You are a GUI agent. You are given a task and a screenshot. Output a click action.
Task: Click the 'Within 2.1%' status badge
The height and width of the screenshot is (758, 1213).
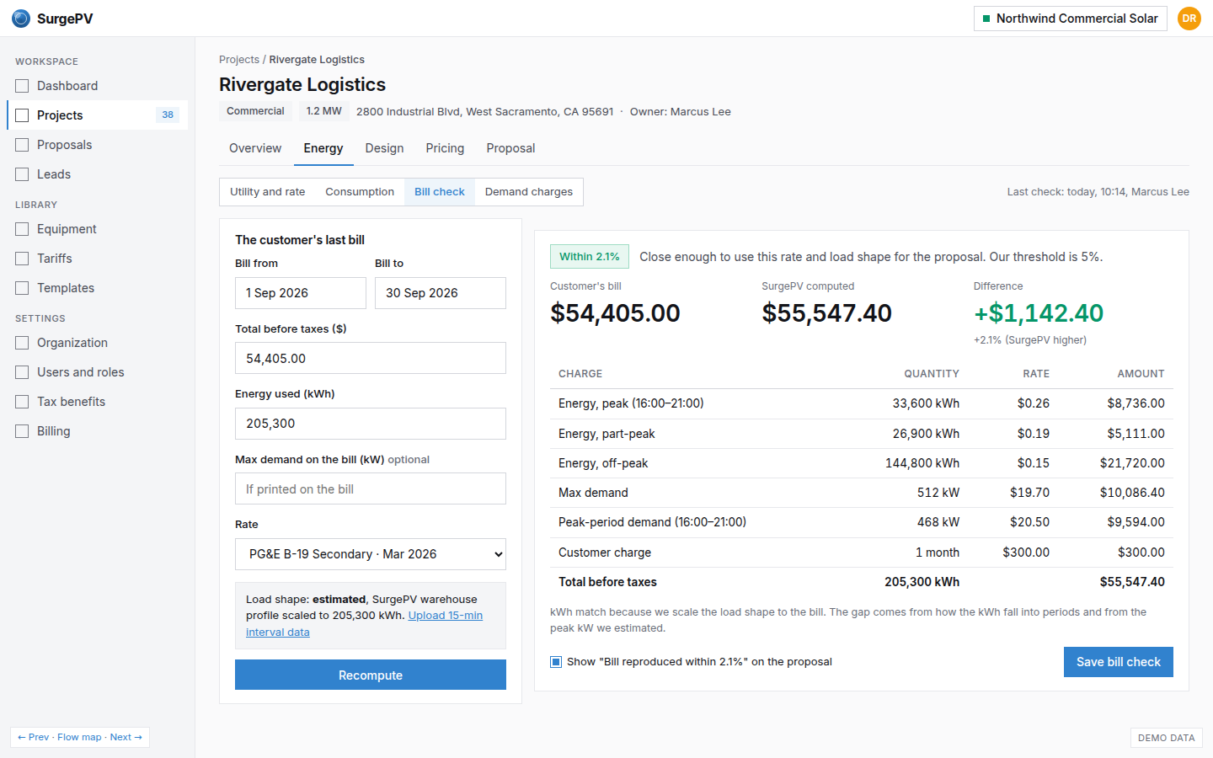[590, 257]
